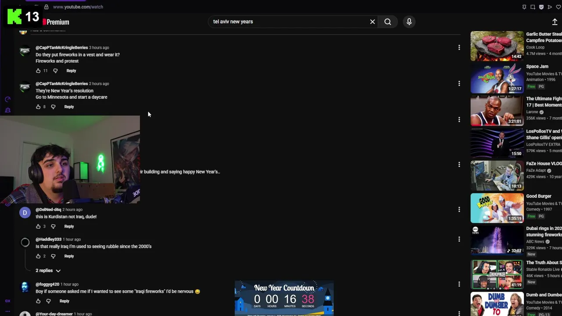Expand the '2 replies' thread
The height and width of the screenshot is (316, 562).
[48, 271]
